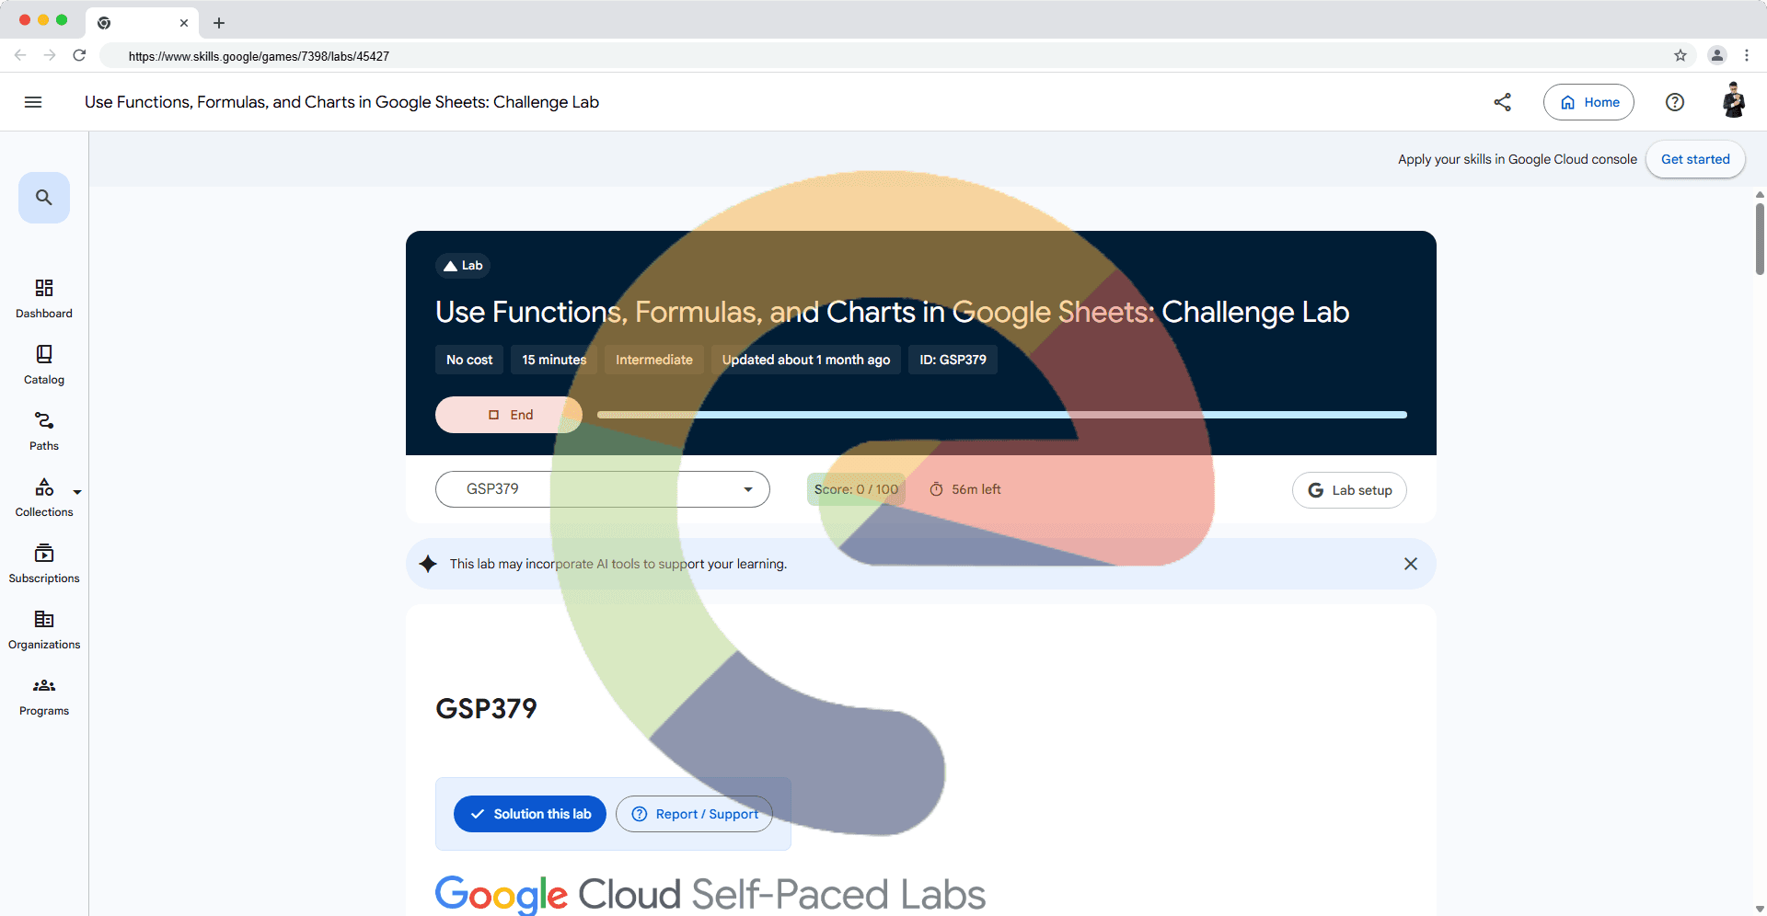Open the GSP379 dropdown
The width and height of the screenshot is (1767, 916).
[x=603, y=489]
